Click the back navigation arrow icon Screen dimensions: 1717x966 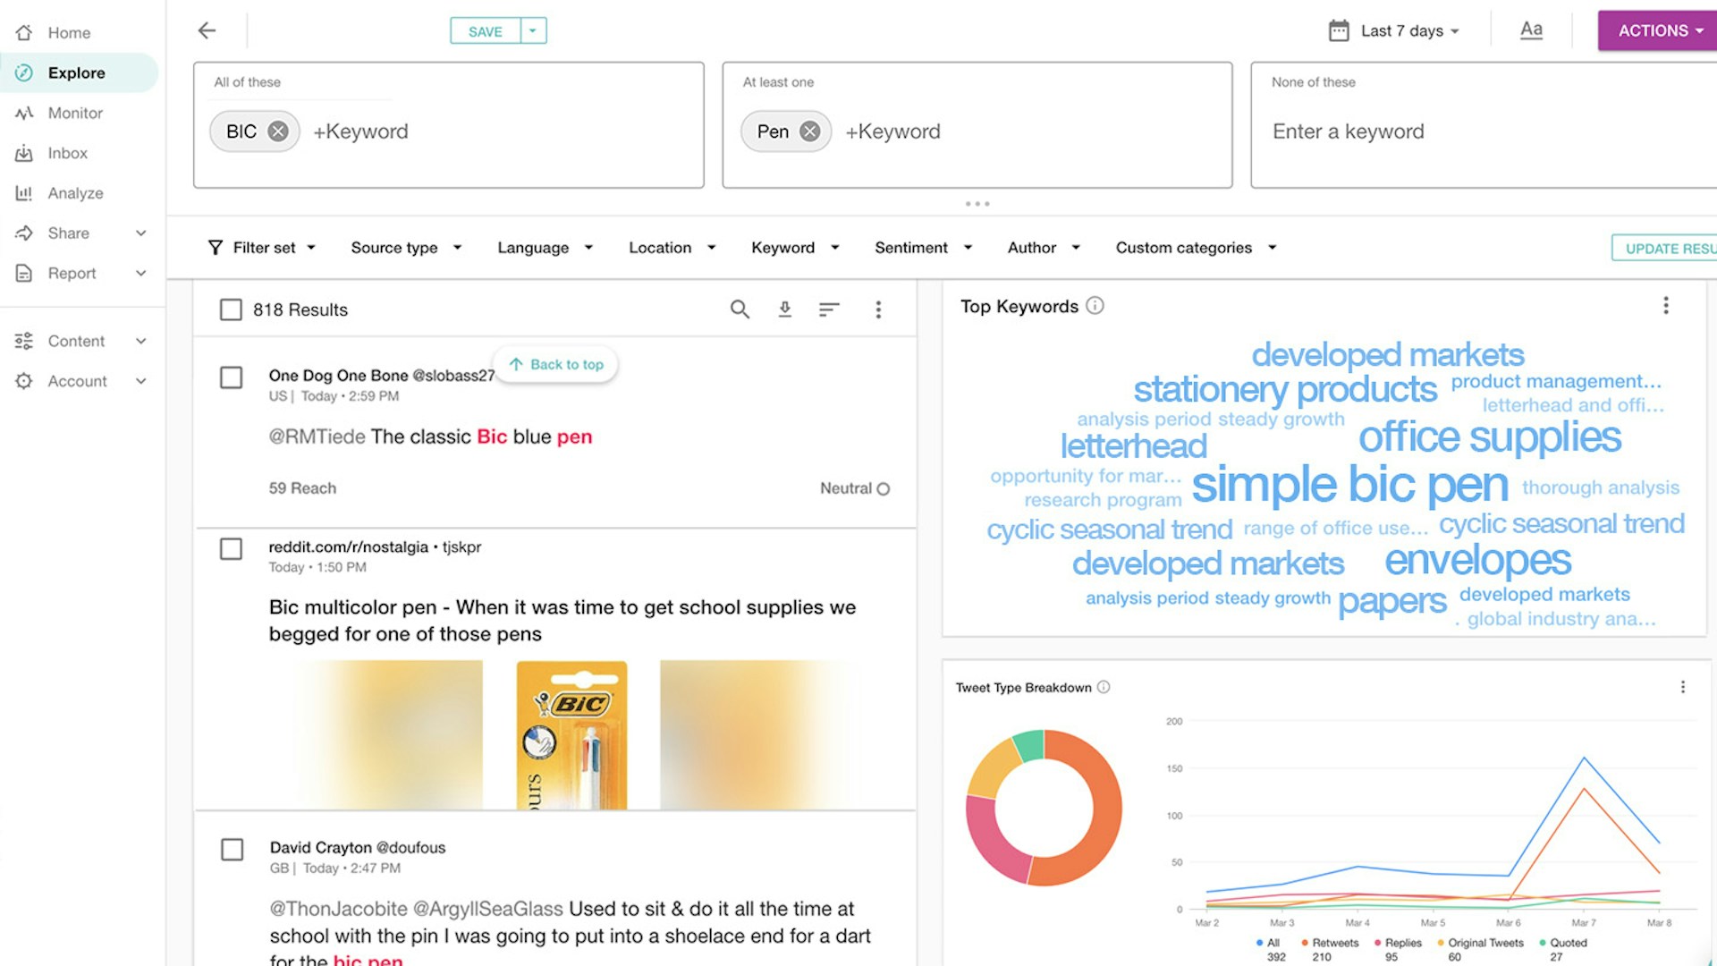coord(207,30)
